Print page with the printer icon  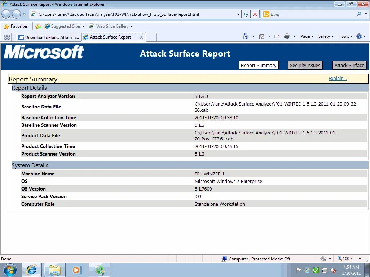point(287,36)
